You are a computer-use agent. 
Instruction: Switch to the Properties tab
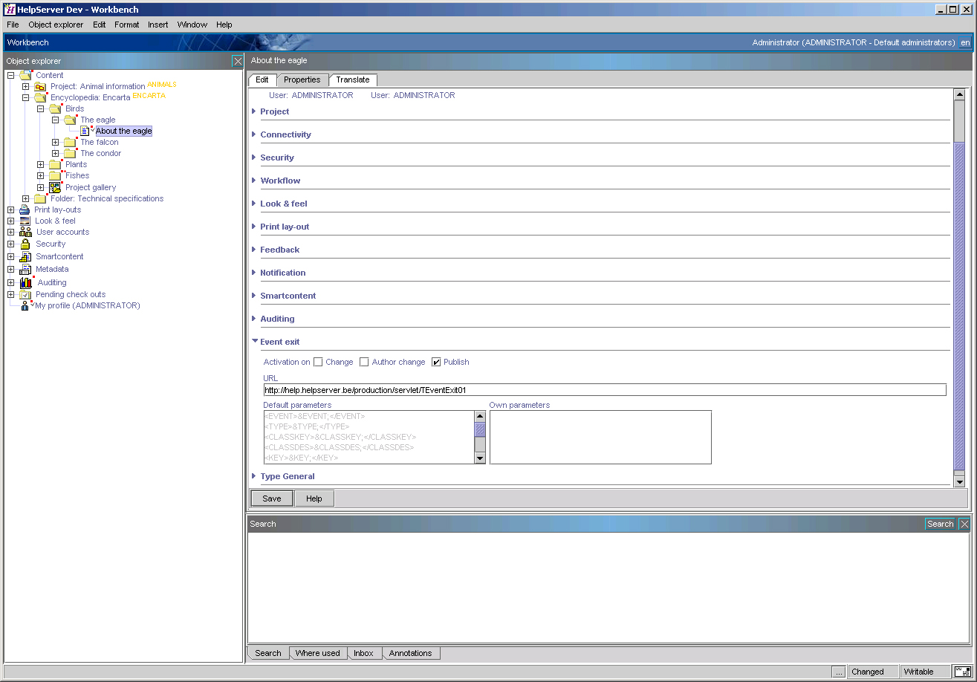point(302,79)
